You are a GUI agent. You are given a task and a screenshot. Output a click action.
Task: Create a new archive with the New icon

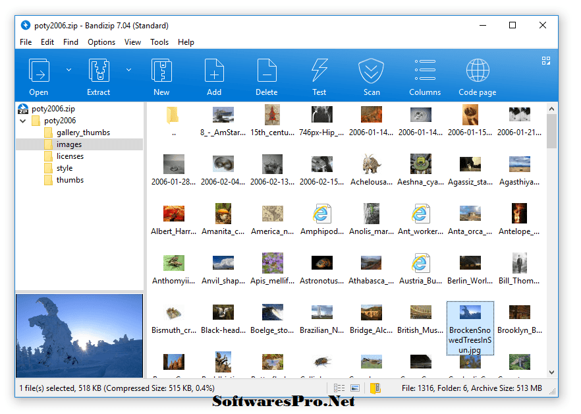pos(161,73)
